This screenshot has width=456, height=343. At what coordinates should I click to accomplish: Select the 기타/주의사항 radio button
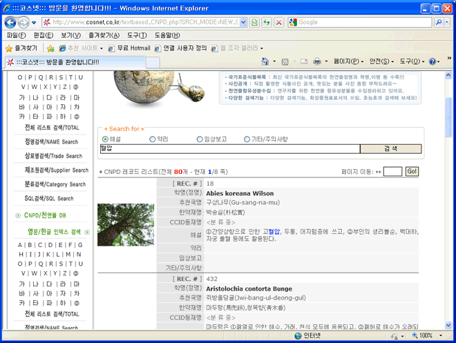pos(247,139)
